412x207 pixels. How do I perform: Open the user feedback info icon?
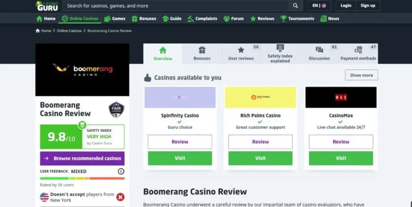tap(121, 171)
